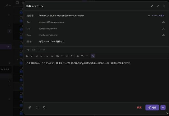Click the Bcc address field
This screenshot has height=116, width=169.
[99, 35]
